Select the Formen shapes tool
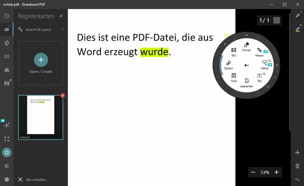Viewport: 304px width, 186px height. 246,46
